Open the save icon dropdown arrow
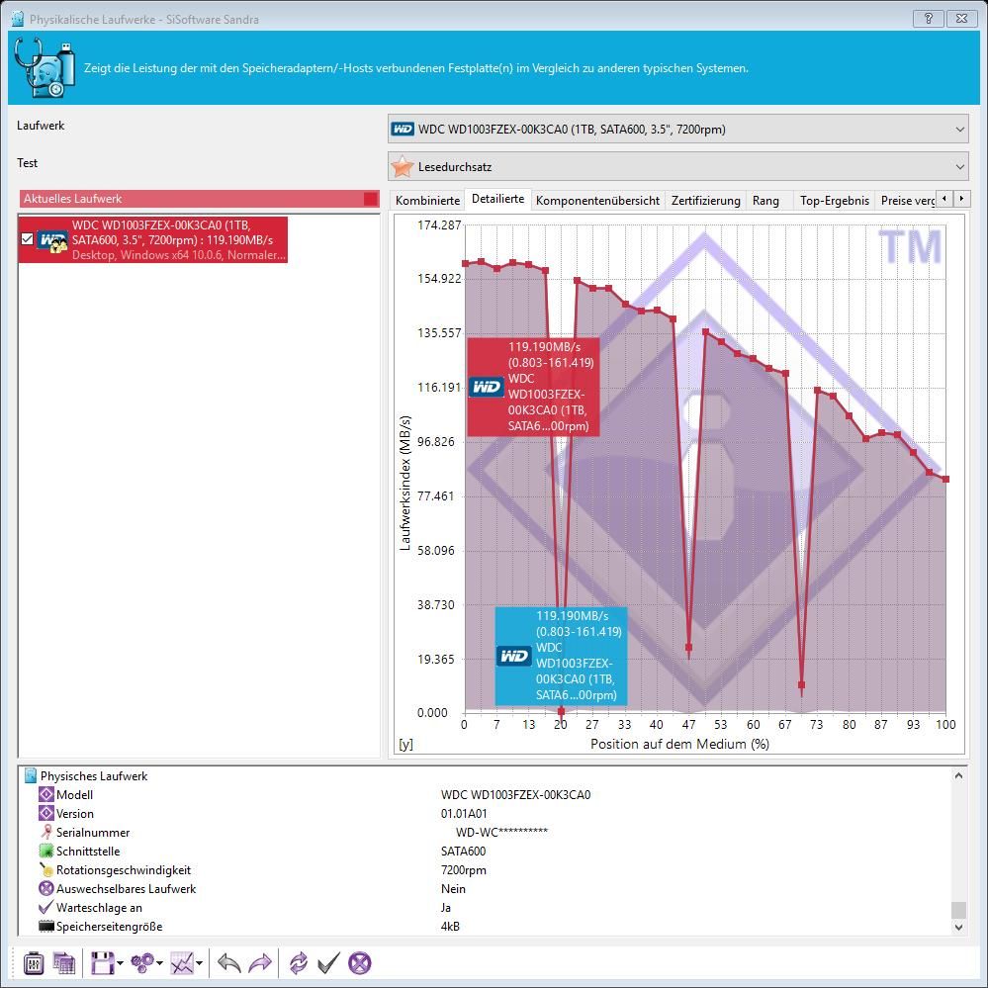 (x=120, y=963)
